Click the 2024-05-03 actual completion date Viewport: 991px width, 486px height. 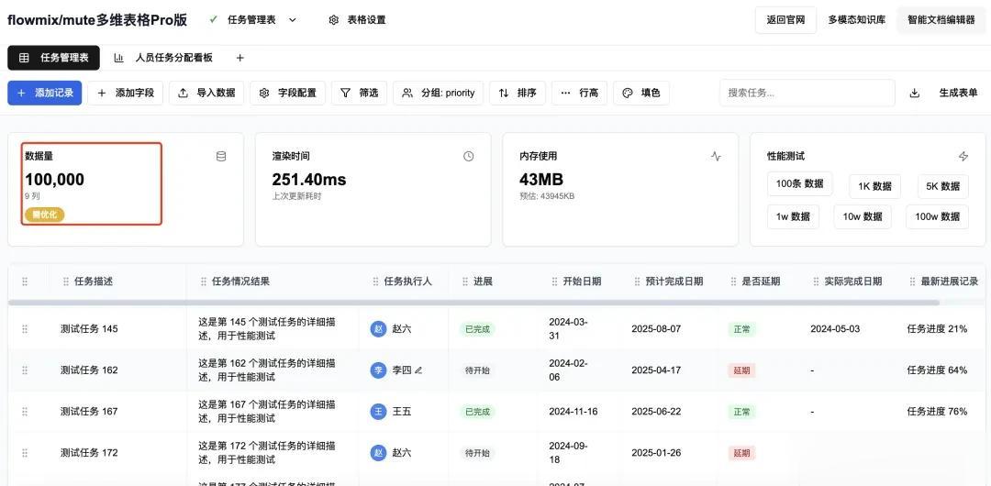coord(835,329)
